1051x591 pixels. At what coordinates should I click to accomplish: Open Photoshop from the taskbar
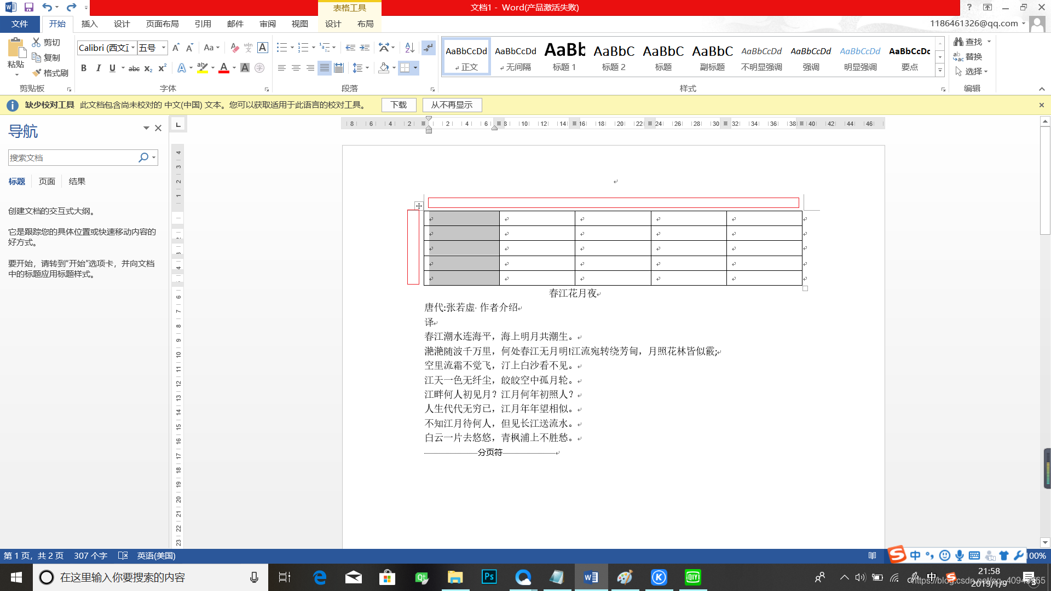point(489,577)
